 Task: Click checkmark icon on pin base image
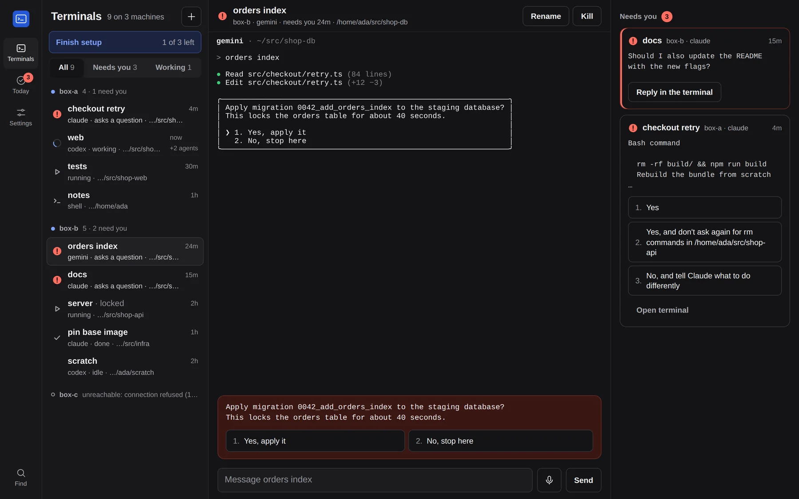[57, 338]
